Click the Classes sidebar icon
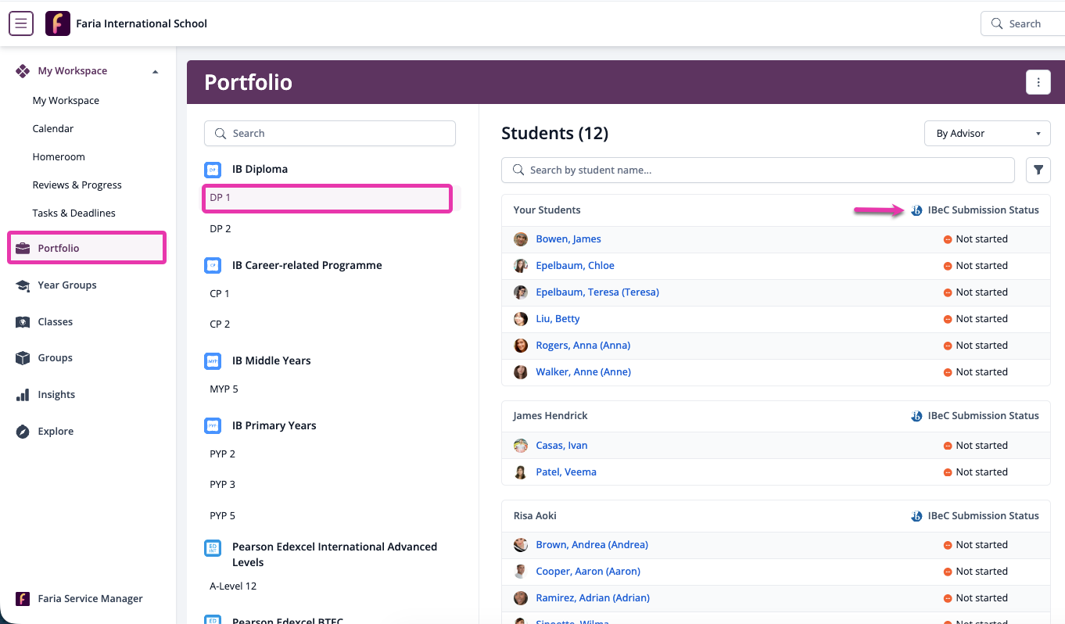The image size is (1065, 624). (x=23, y=322)
